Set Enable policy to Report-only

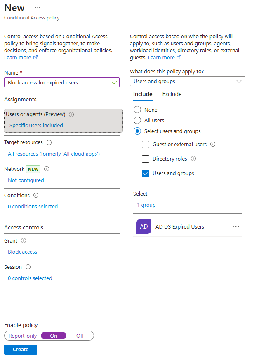coord(22,336)
